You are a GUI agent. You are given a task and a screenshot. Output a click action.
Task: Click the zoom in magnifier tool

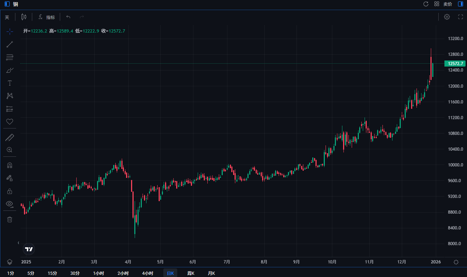pos(10,150)
